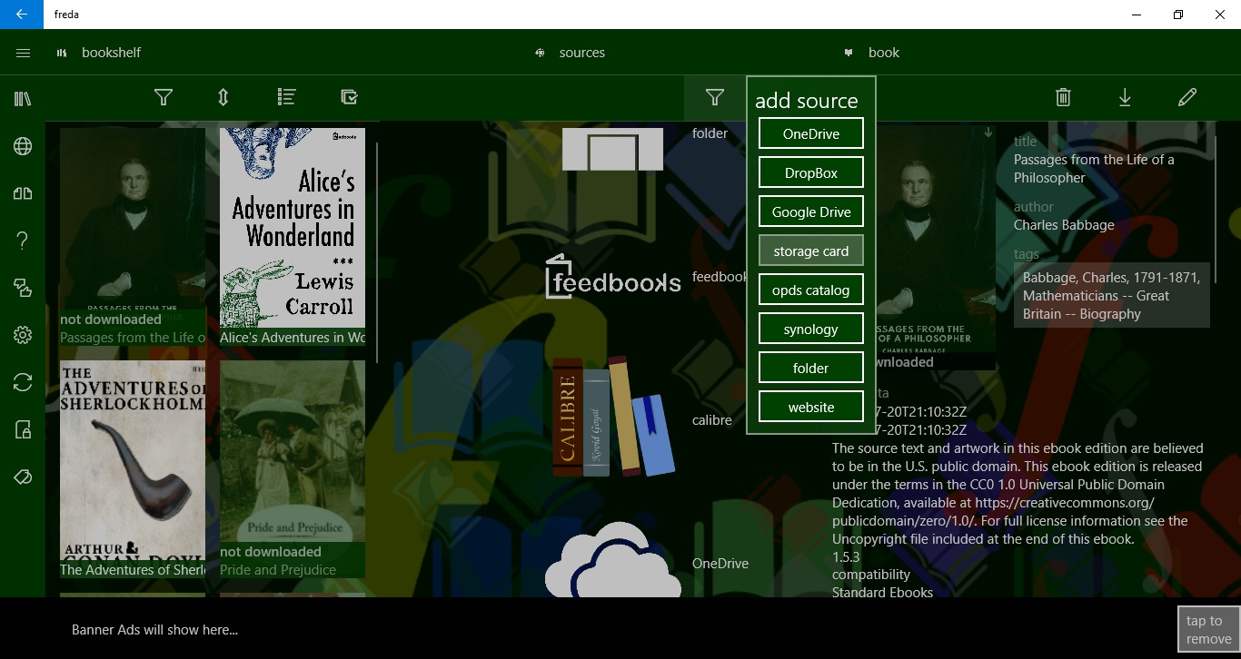
Task: Open the settings gear in the sidebar
Action: point(23,335)
